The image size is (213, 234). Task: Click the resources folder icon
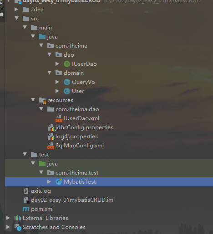click(42, 100)
